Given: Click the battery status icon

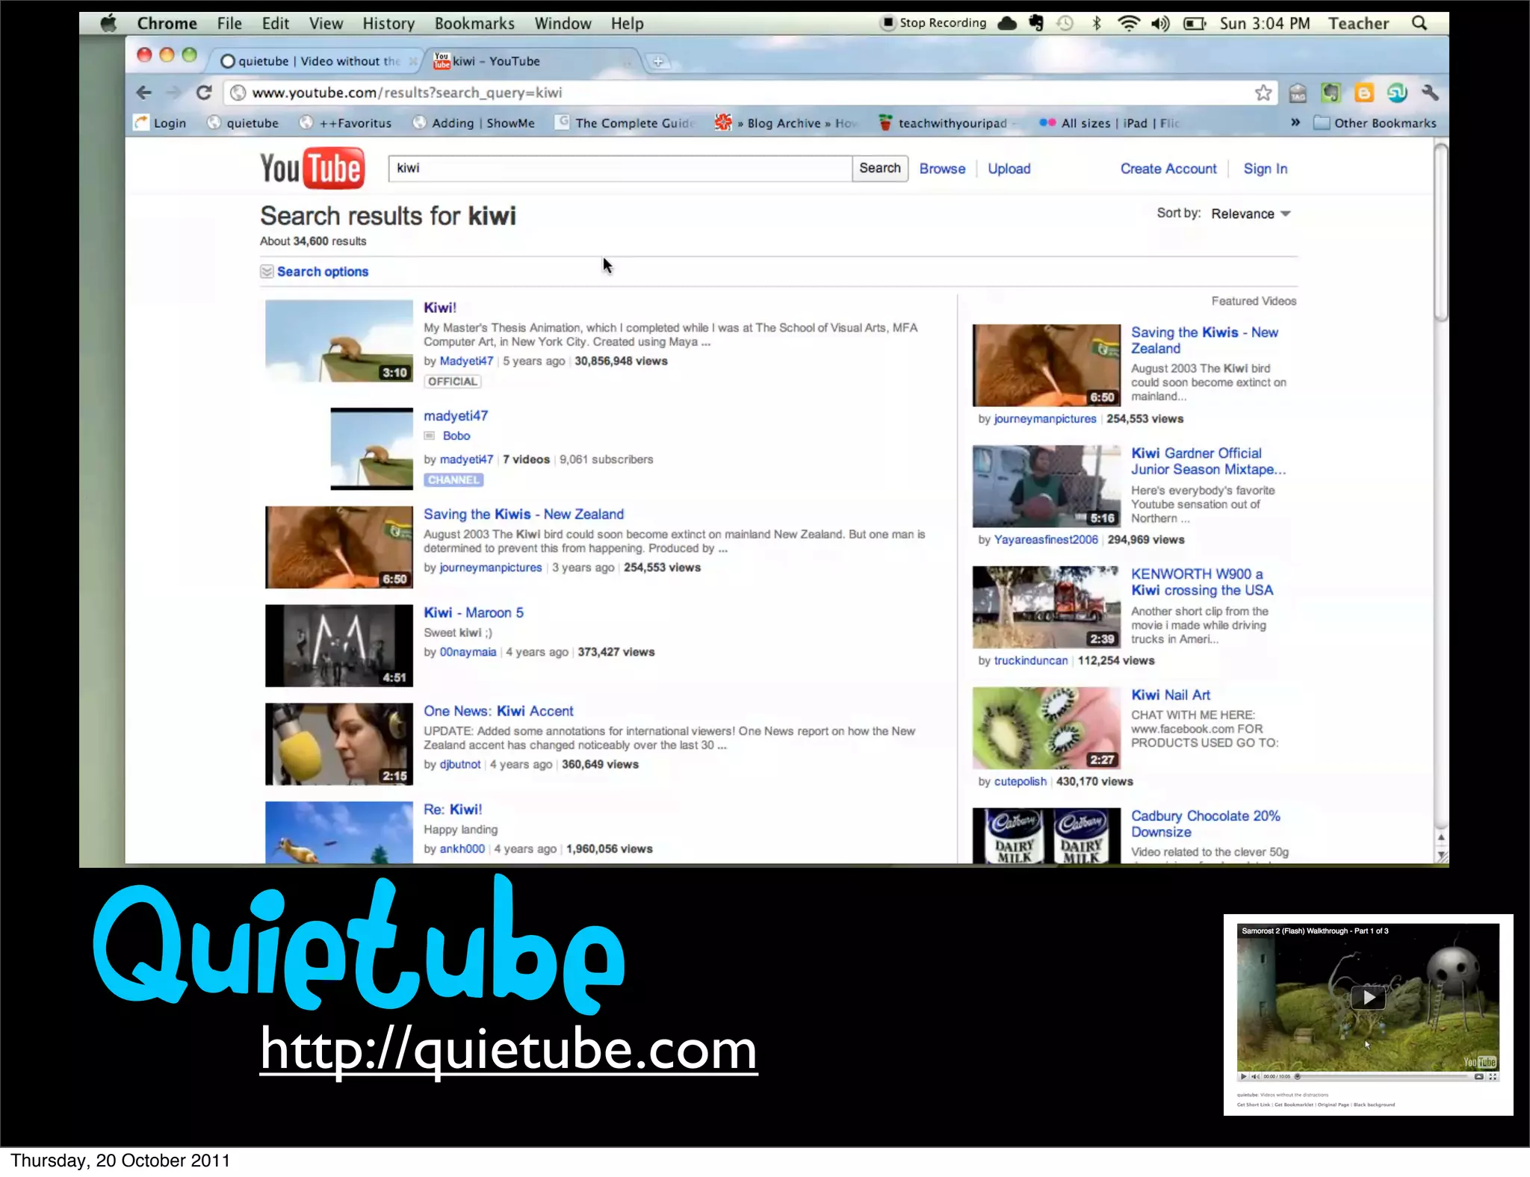Looking at the screenshot, I should 1194,23.
